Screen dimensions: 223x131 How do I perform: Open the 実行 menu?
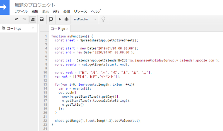pos(56,11)
